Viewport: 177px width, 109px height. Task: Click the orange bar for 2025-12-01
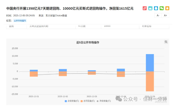tap(34, 74)
